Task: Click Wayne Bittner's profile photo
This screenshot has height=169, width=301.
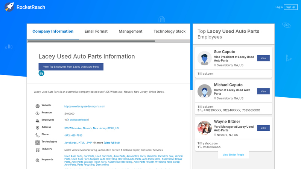Action: pyautogui.click(x=204, y=128)
